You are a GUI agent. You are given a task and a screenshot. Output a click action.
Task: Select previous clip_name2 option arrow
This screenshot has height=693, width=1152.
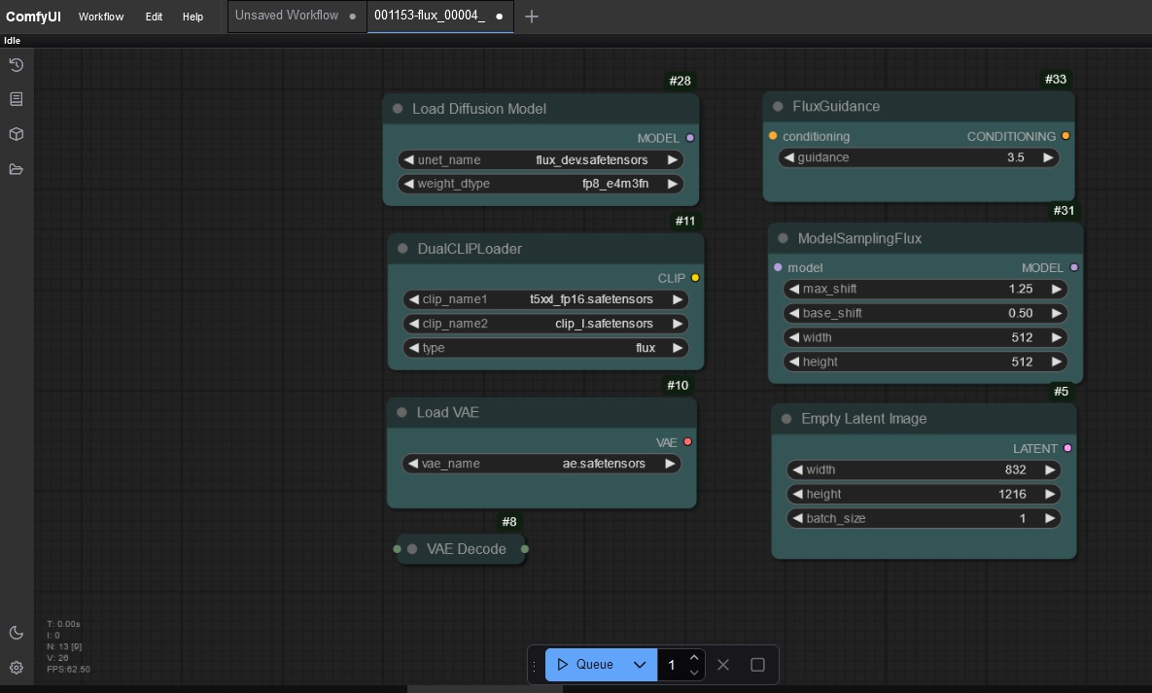coord(414,324)
